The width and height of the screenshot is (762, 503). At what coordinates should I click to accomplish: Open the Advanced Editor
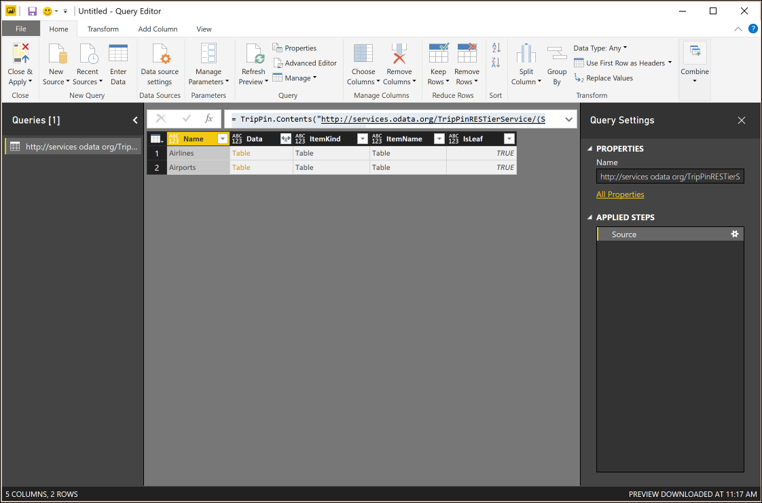(305, 63)
